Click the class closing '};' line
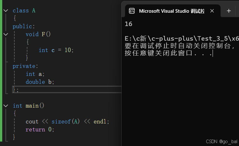 tap(16, 90)
